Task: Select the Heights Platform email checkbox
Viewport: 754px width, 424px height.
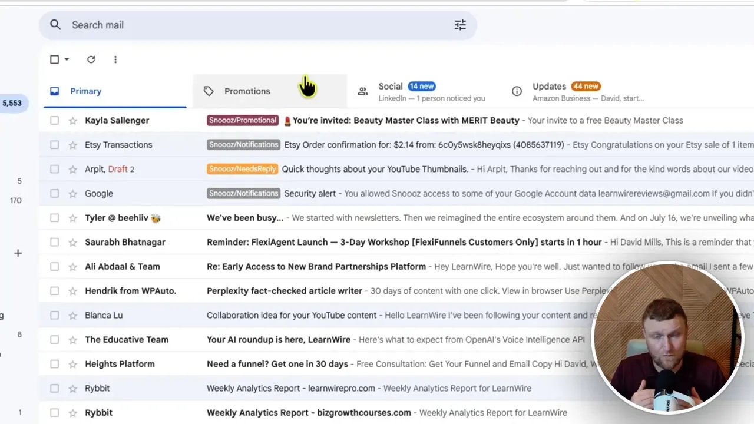Action: 54,364
